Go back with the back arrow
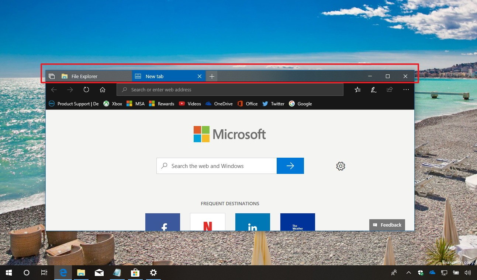This screenshot has width=477, height=280. (x=54, y=90)
